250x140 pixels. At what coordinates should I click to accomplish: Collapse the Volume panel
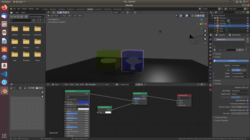(217, 81)
